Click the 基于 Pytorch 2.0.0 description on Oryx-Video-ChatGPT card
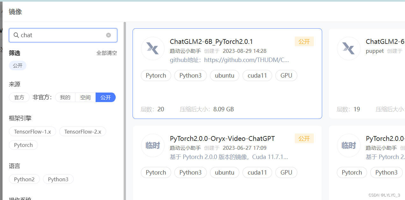The height and width of the screenshot is (200, 405). pos(229,157)
